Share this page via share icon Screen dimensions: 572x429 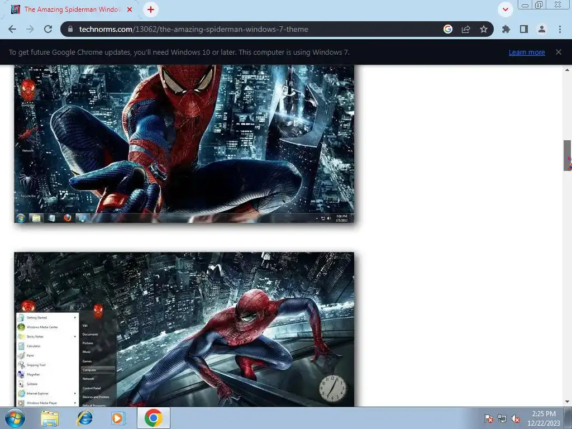click(x=466, y=29)
